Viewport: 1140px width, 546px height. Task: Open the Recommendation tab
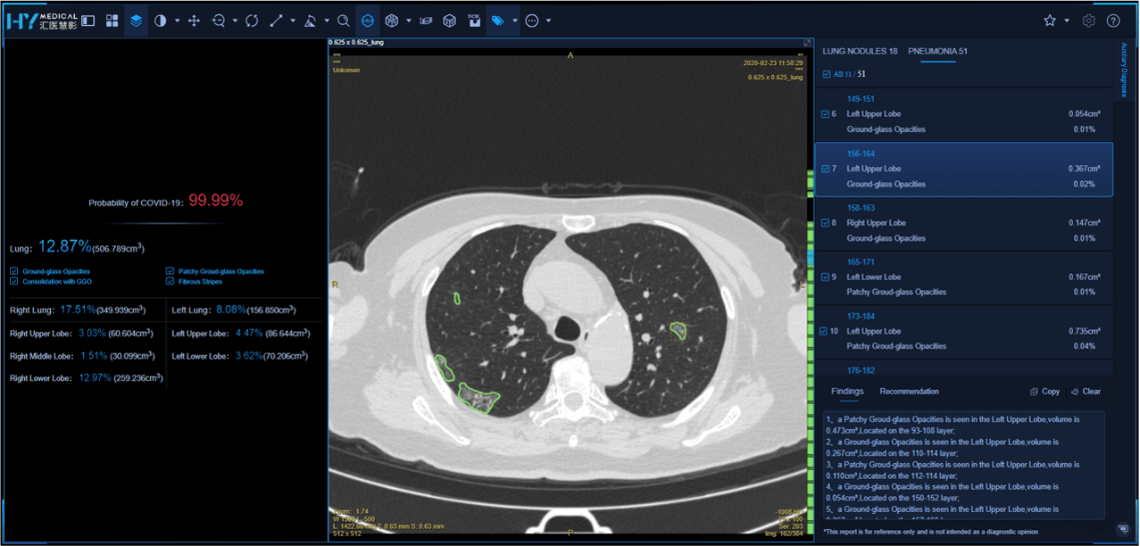click(x=909, y=392)
